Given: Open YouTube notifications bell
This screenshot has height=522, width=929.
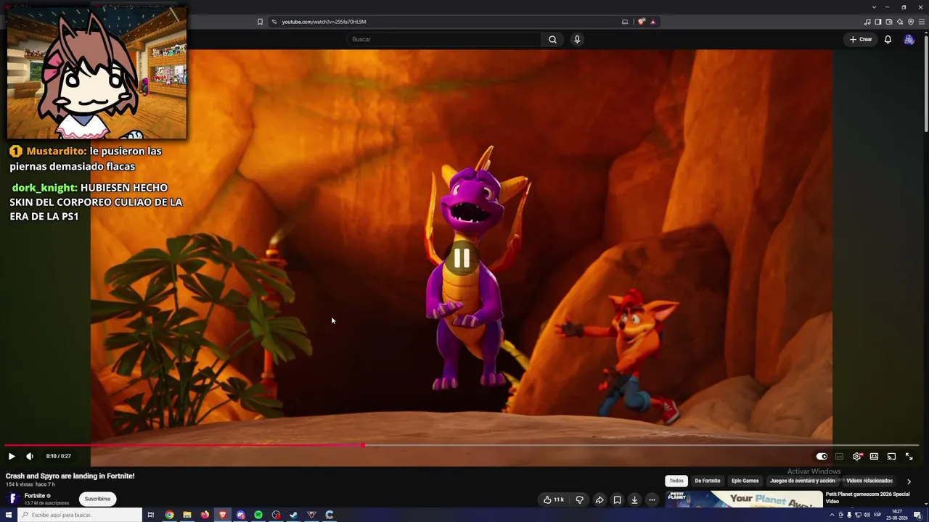Looking at the screenshot, I should [888, 39].
